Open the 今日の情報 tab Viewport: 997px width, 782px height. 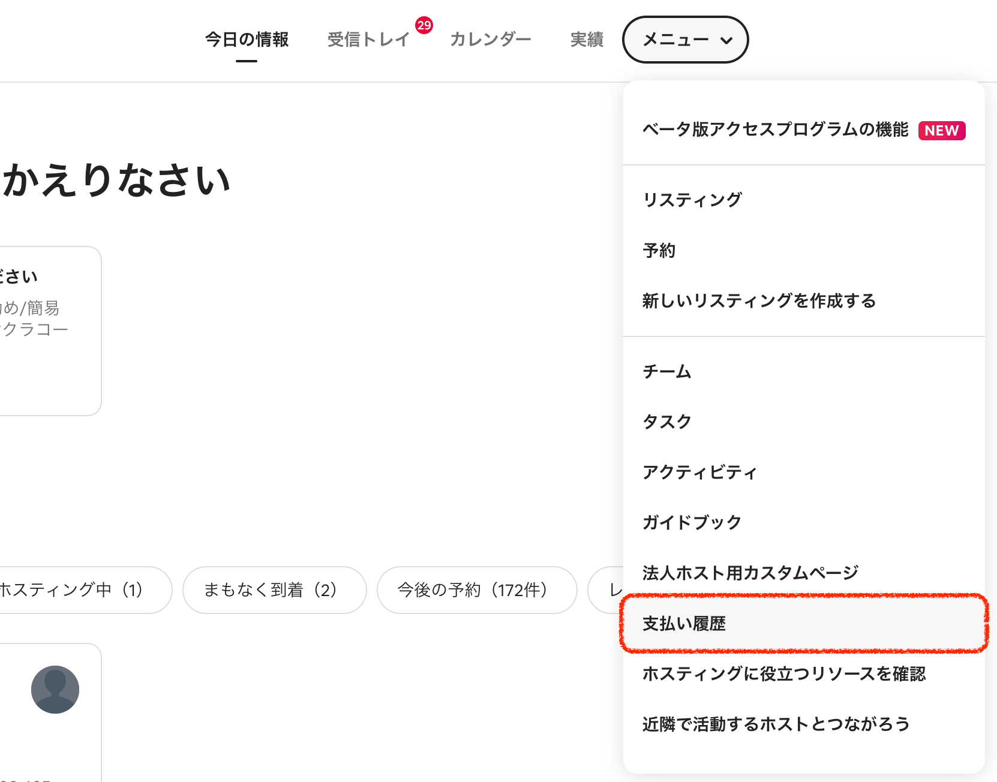point(247,40)
